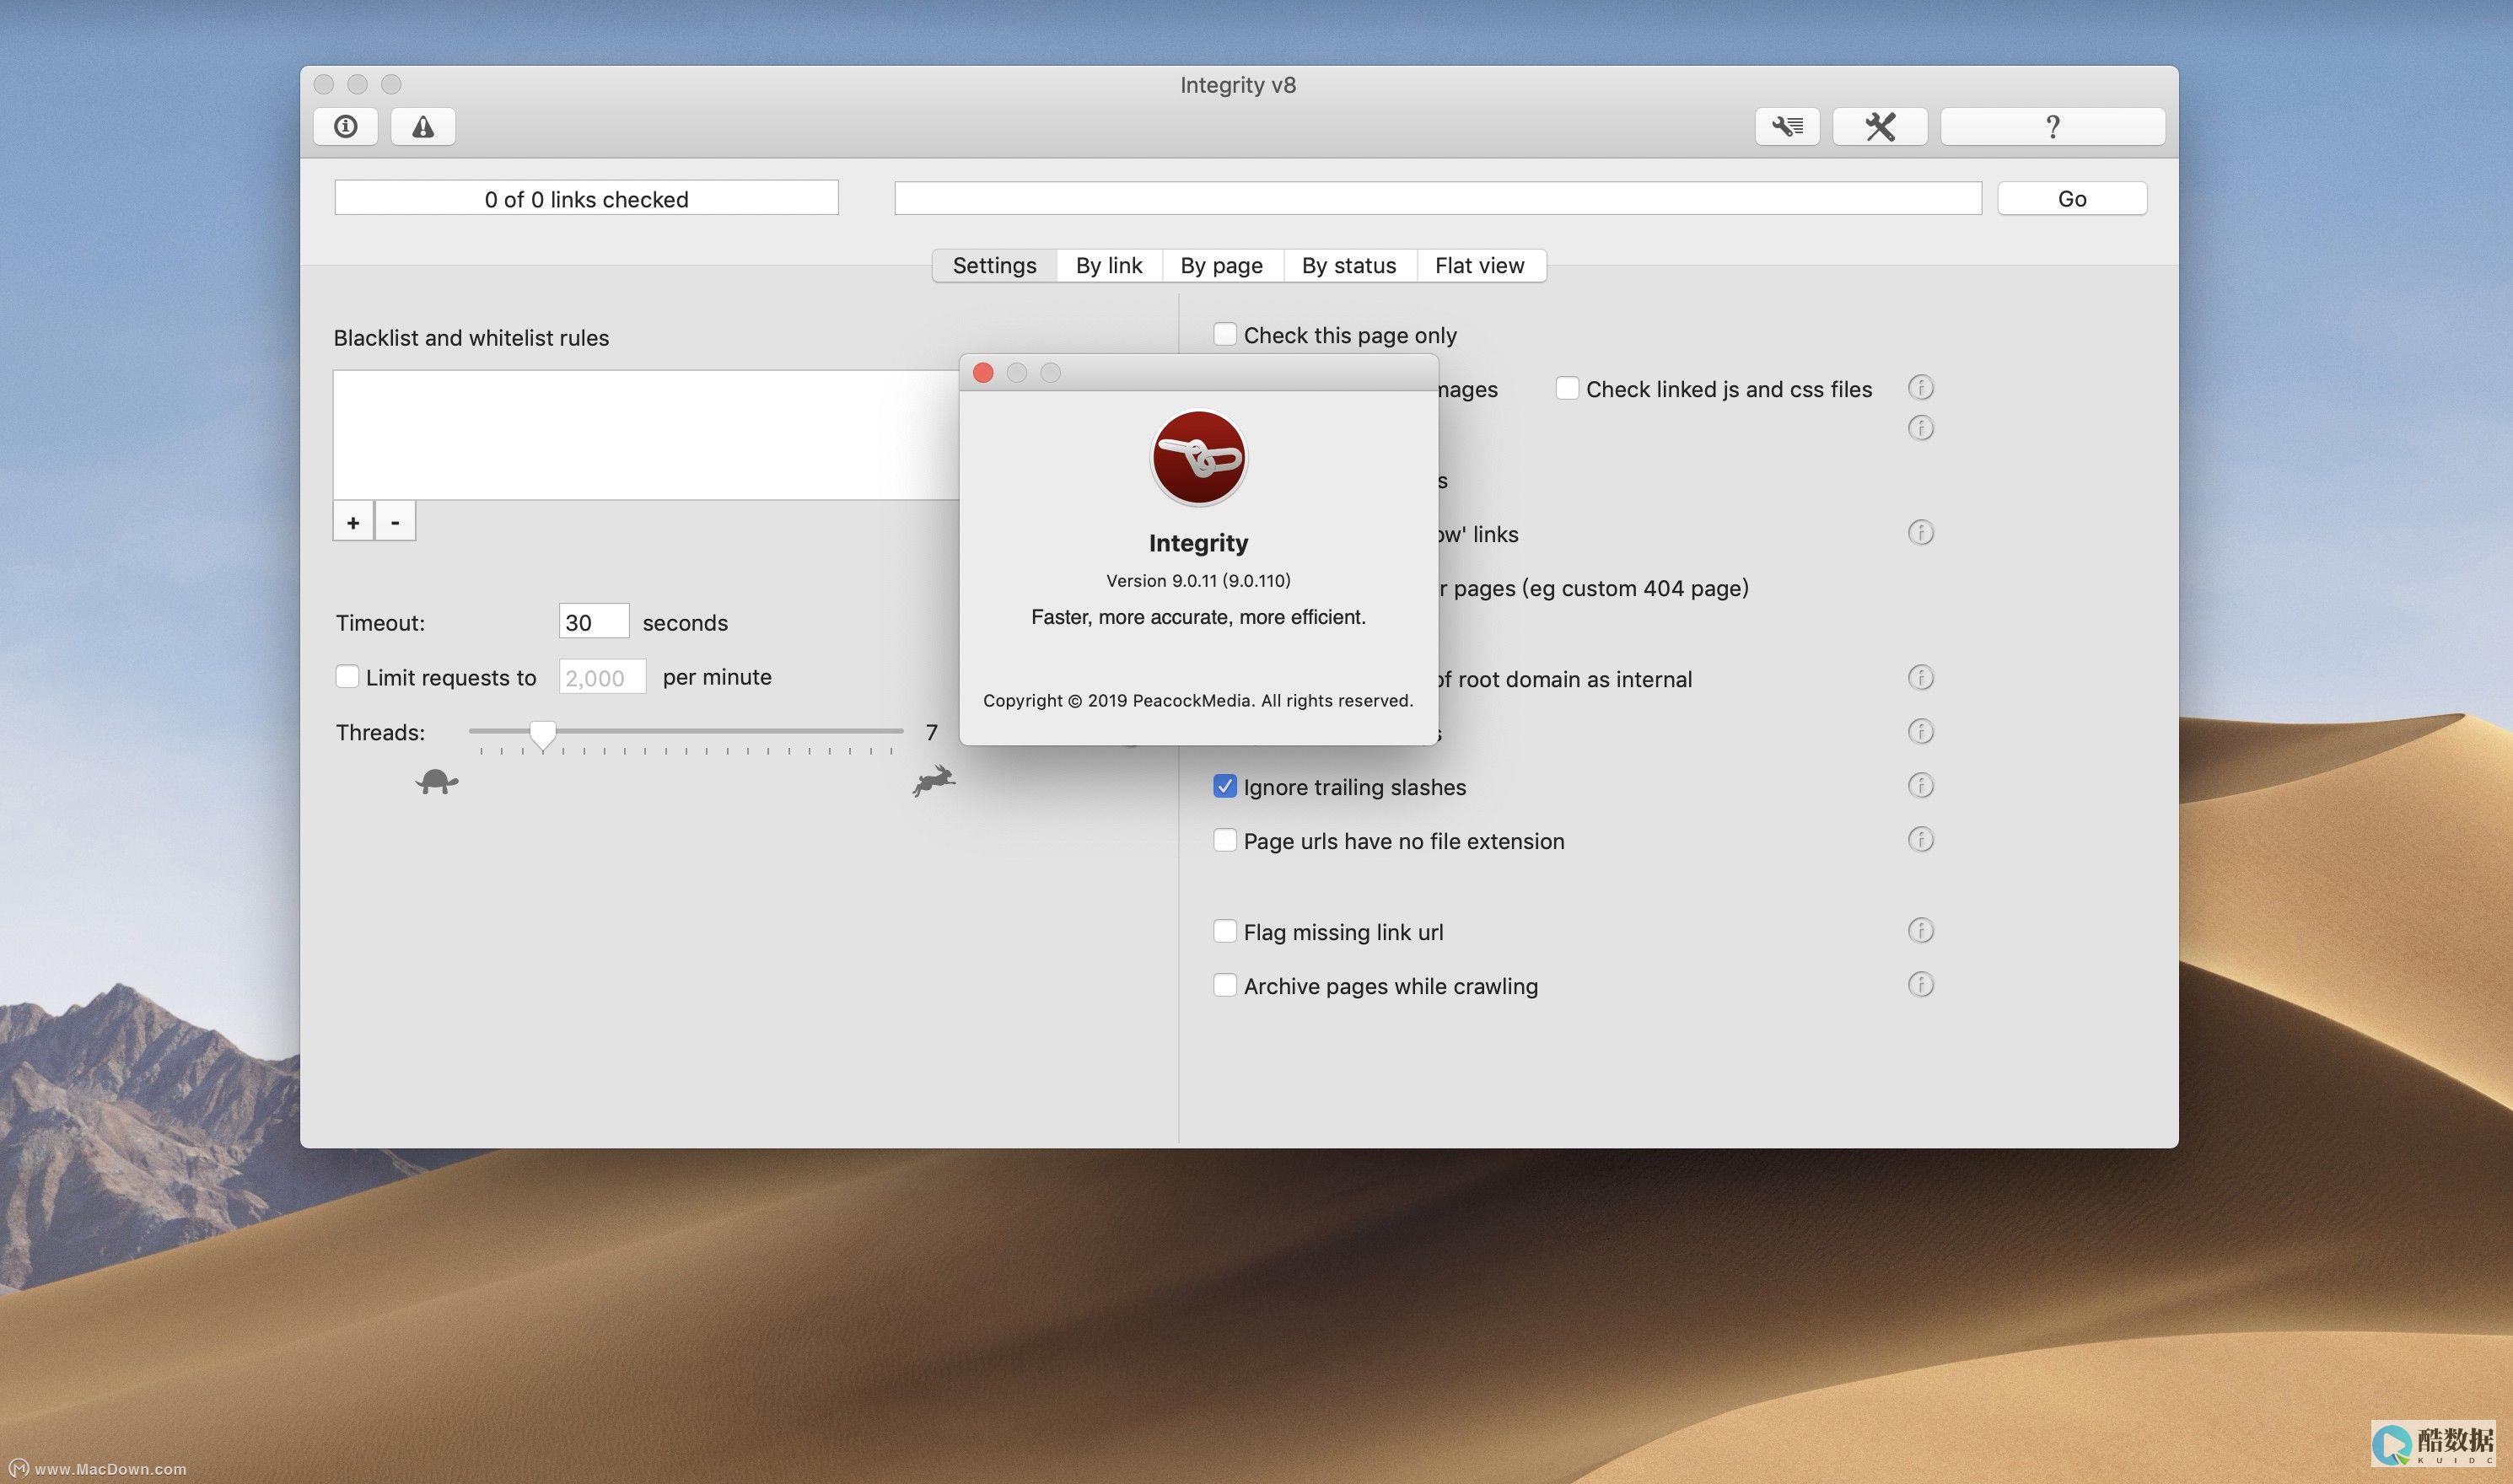Open the crossed tools preferences button
Image resolution: width=2513 pixels, height=1484 pixels.
click(x=1880, y=127)
